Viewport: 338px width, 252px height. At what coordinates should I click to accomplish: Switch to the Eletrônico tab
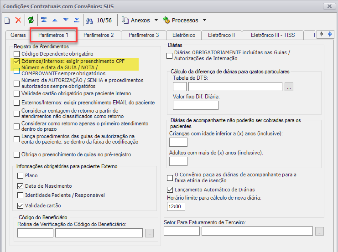(x=184, y=35)
